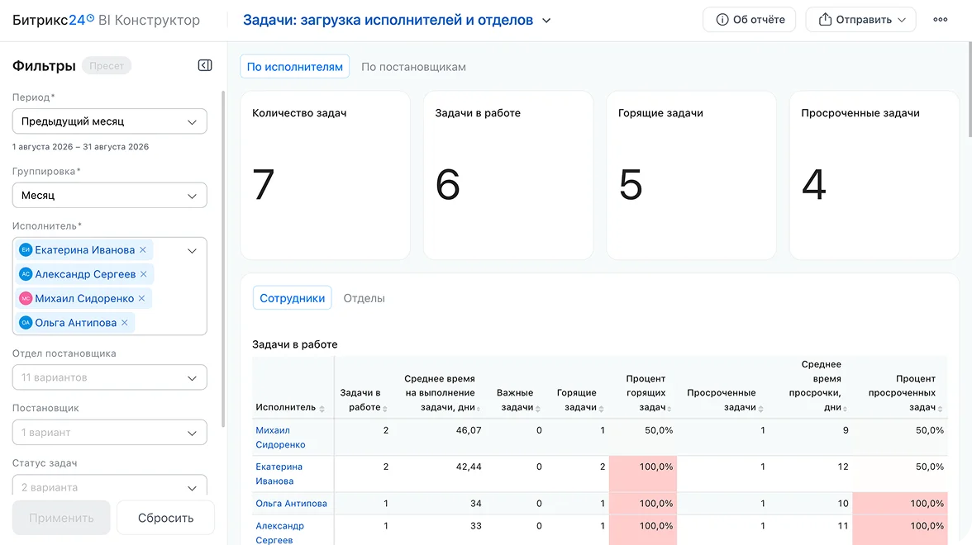Sort by Горящие задачи column
The height and width of the screenshot is (545, 972).
pos(602,409)
